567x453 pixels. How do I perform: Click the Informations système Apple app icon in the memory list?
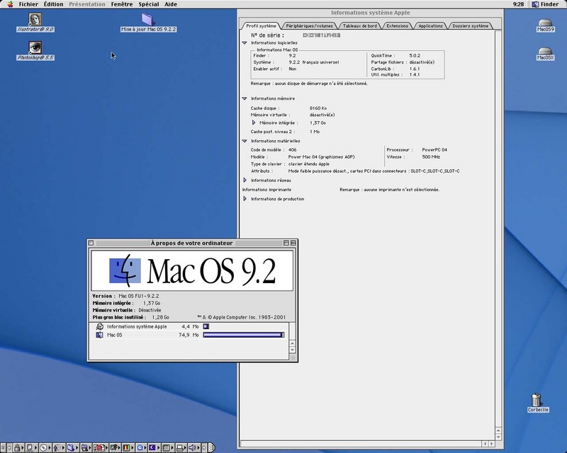[99, 326]
